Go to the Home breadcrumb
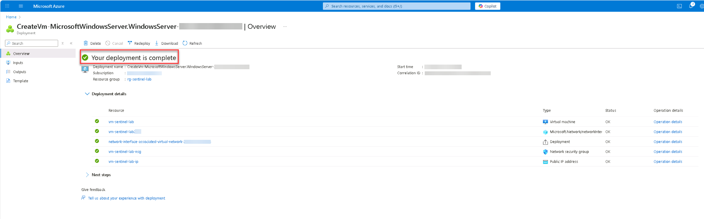Viewport: 704px width, 219px height. 11,17
